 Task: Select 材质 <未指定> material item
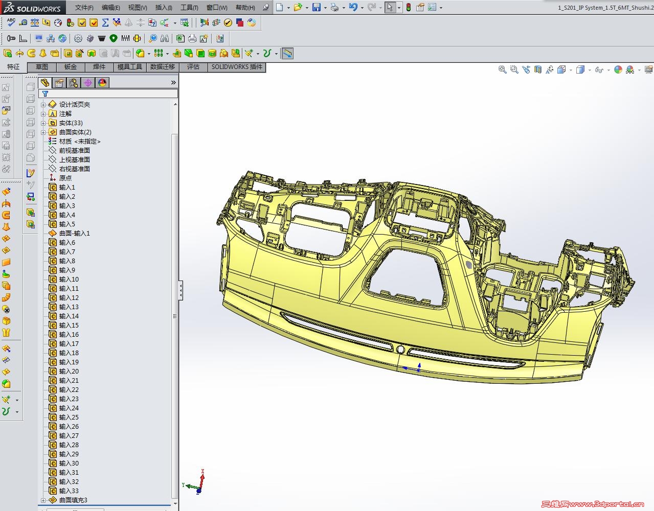click(x=79, y=142)
